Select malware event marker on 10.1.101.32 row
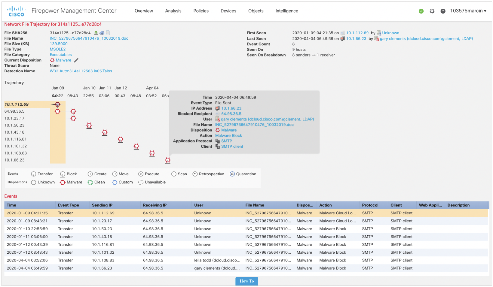This screenshot has height=287, width=493. tap(136, 146)
